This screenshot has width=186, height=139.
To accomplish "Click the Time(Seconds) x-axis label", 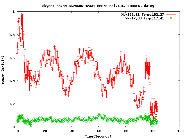I will coord(98,136).
